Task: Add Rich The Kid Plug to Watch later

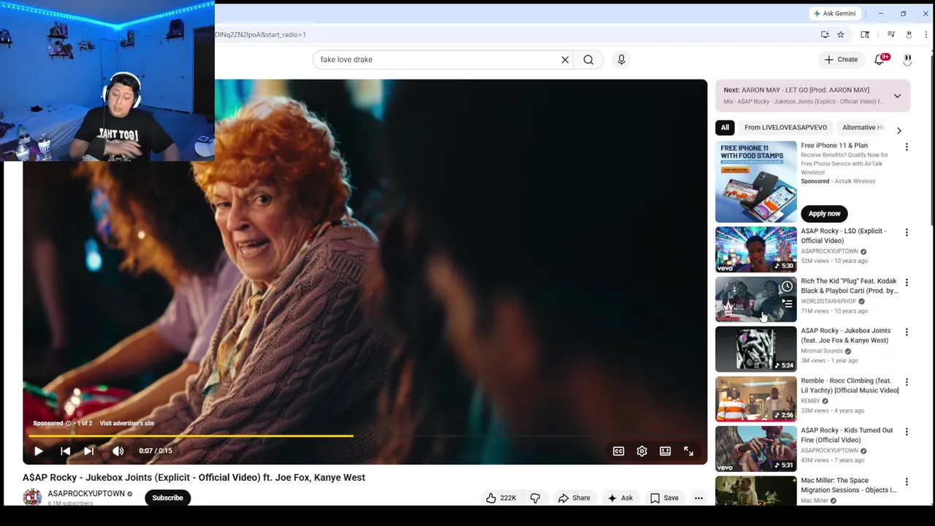Action: click(x=787, y=286)
